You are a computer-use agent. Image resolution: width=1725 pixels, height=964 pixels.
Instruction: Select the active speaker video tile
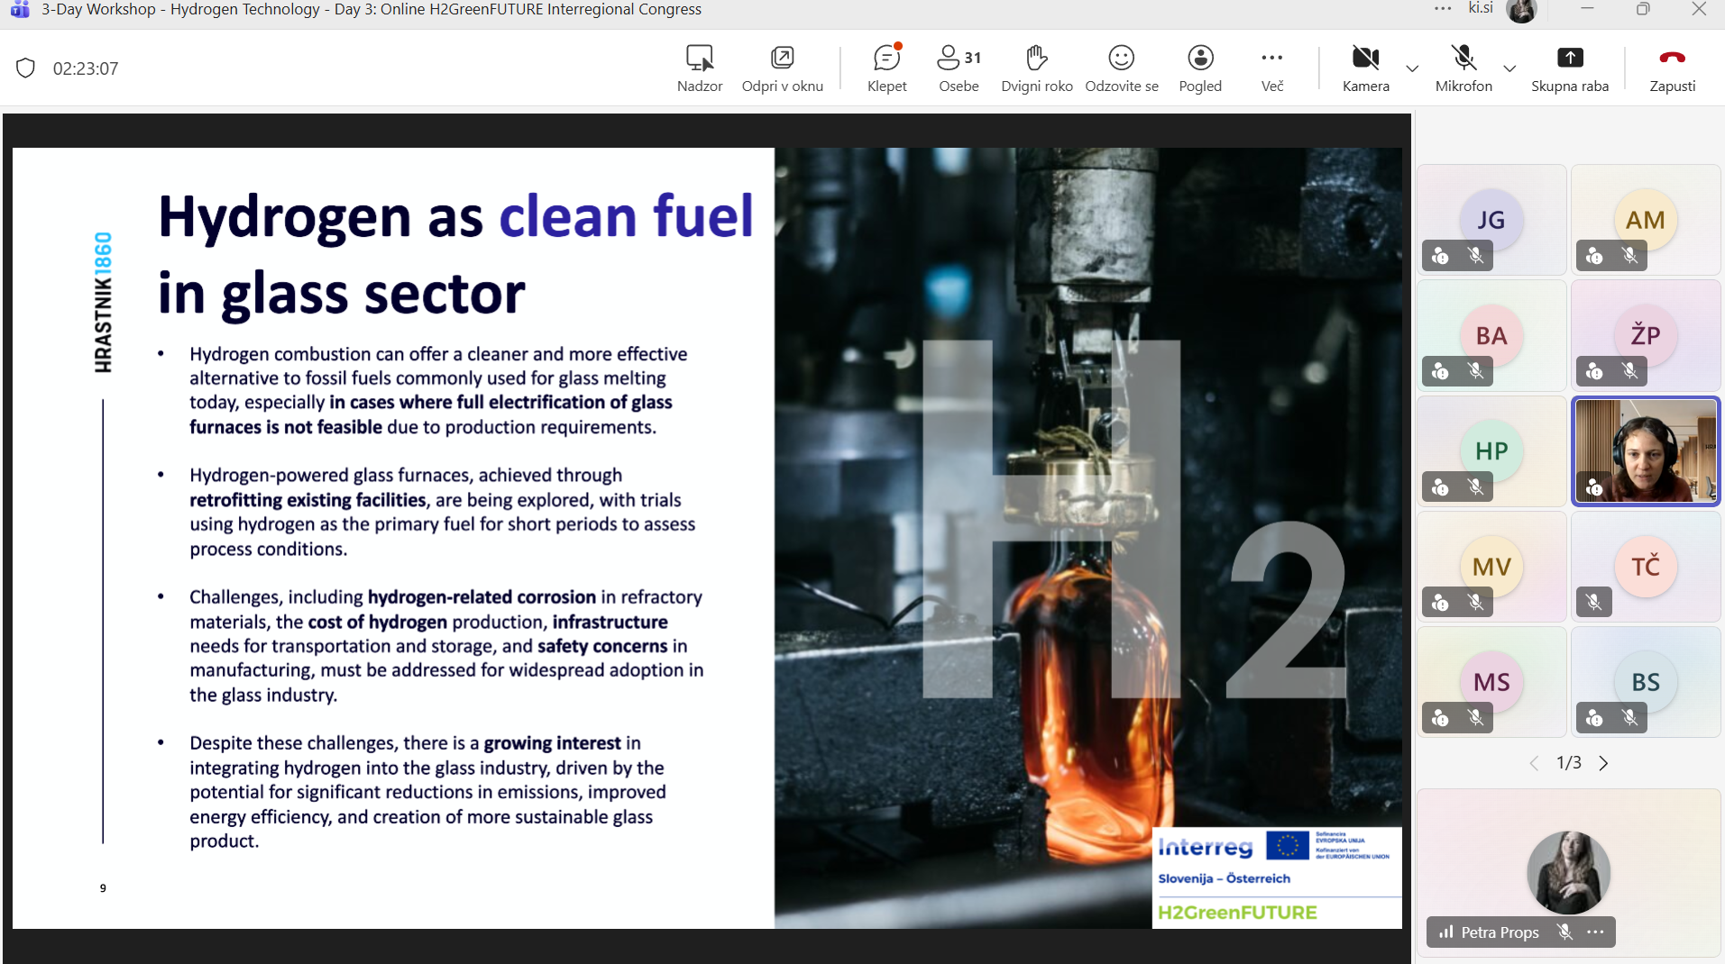click(x=1646, y=450)
